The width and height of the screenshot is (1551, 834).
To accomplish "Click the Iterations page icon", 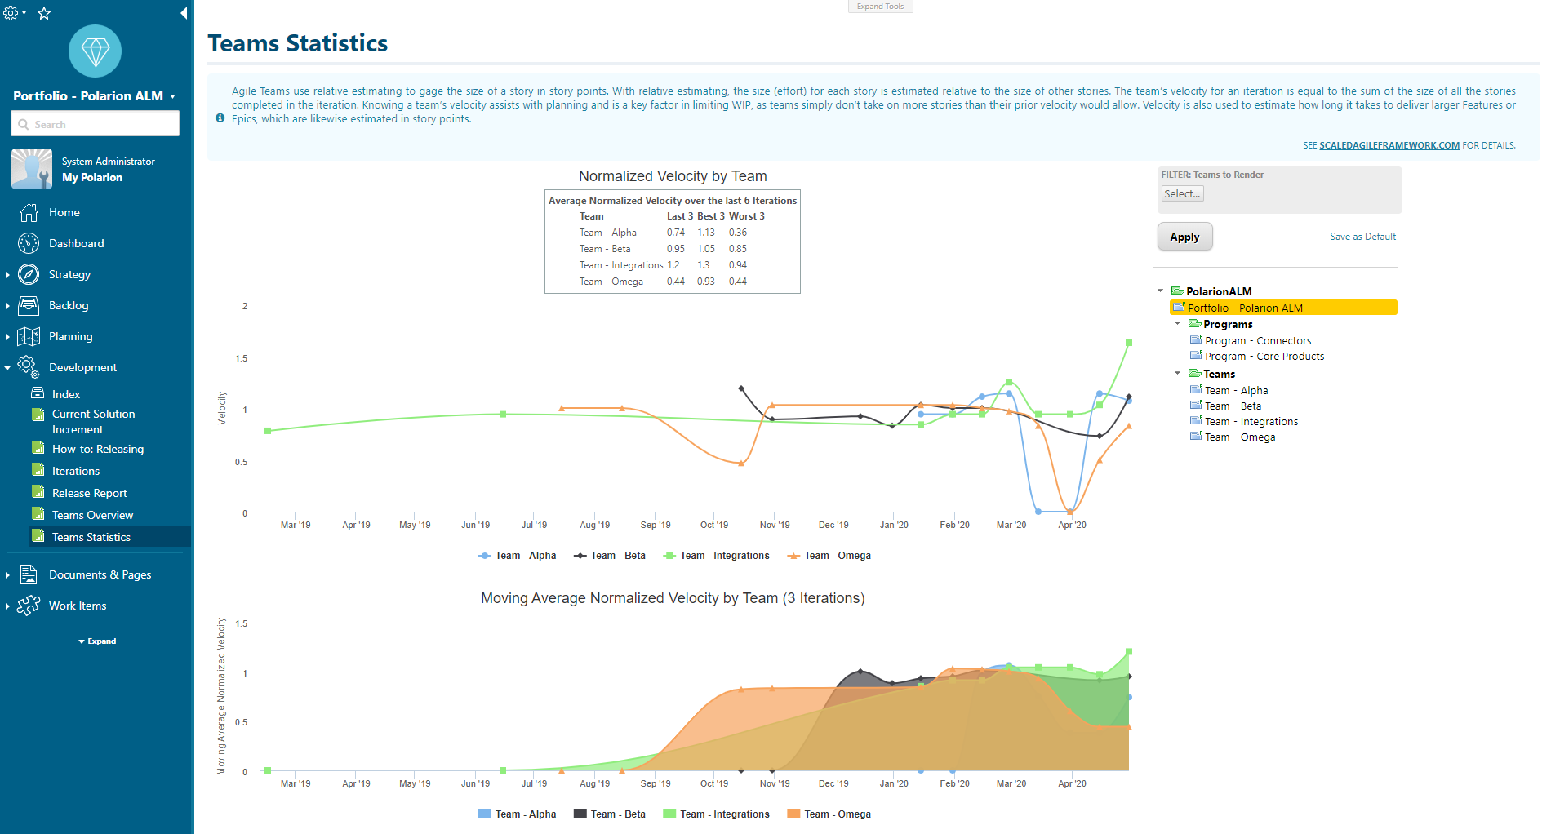I will (38, 470).
